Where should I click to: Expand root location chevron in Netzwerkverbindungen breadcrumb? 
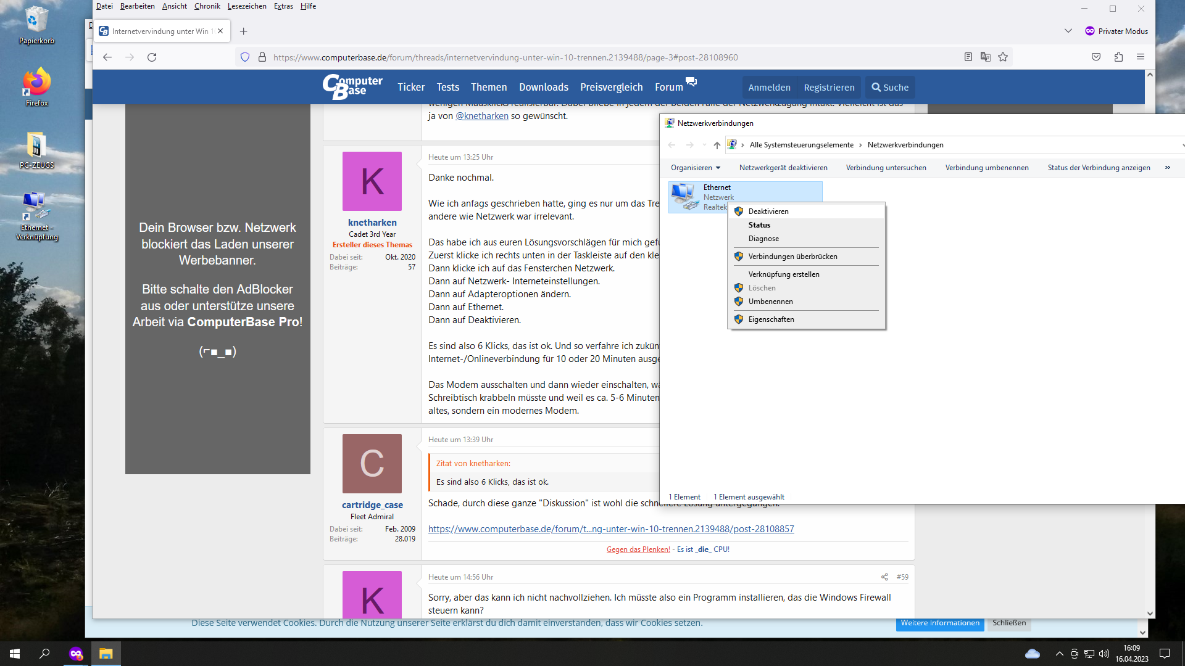coord(742,145)
